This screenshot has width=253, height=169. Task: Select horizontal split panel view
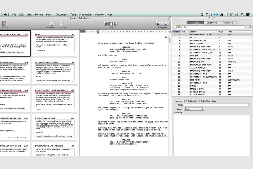click(x=115, y=24)
